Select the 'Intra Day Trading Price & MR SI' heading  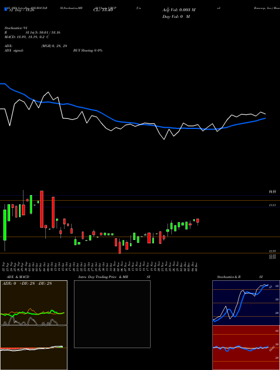tap(114, 277)
